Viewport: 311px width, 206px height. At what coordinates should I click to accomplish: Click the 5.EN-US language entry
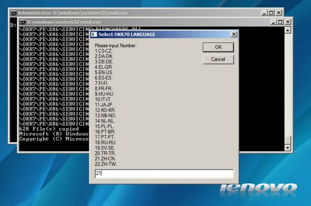tap(104, 73)
